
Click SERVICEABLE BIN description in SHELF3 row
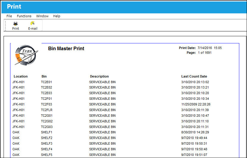[102, 144]
